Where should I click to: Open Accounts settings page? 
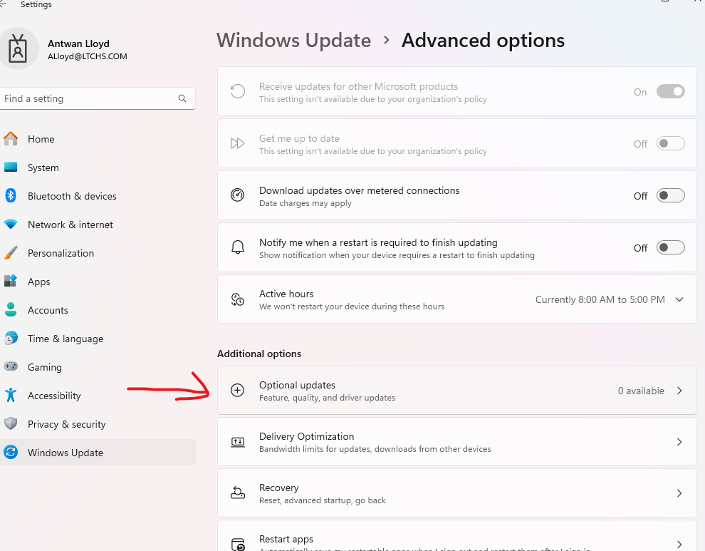click(98, 309)
